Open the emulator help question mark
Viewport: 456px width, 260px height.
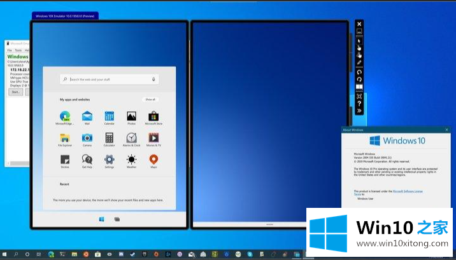click(359, 104)
